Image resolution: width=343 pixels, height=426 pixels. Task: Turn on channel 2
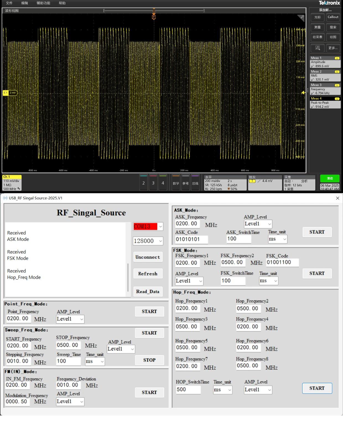(x=143, y=183)
